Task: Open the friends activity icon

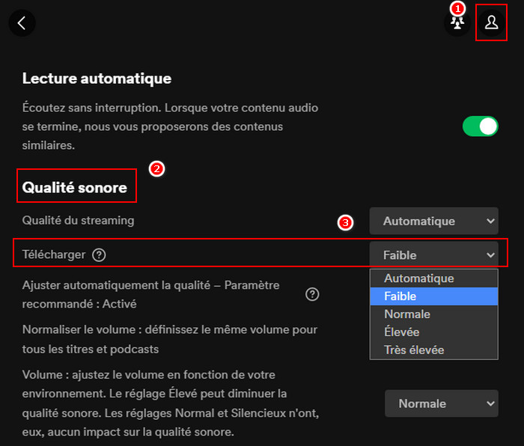Action: [457, 24]
